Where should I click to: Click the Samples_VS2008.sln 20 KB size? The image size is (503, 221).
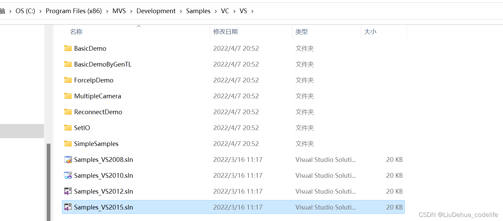(x=394, y=159)
